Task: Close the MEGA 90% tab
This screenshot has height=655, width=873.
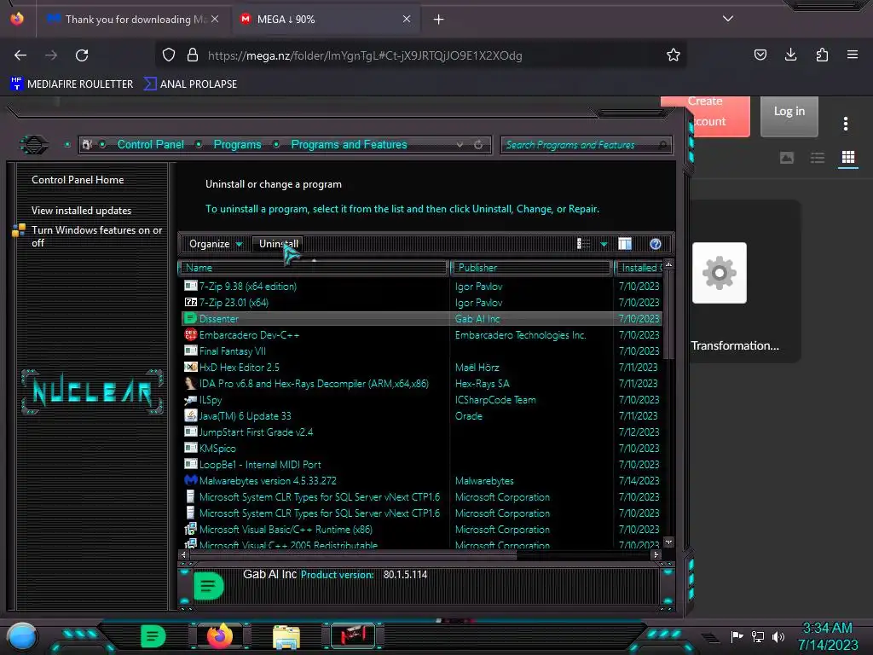Action: pos(407,19)
